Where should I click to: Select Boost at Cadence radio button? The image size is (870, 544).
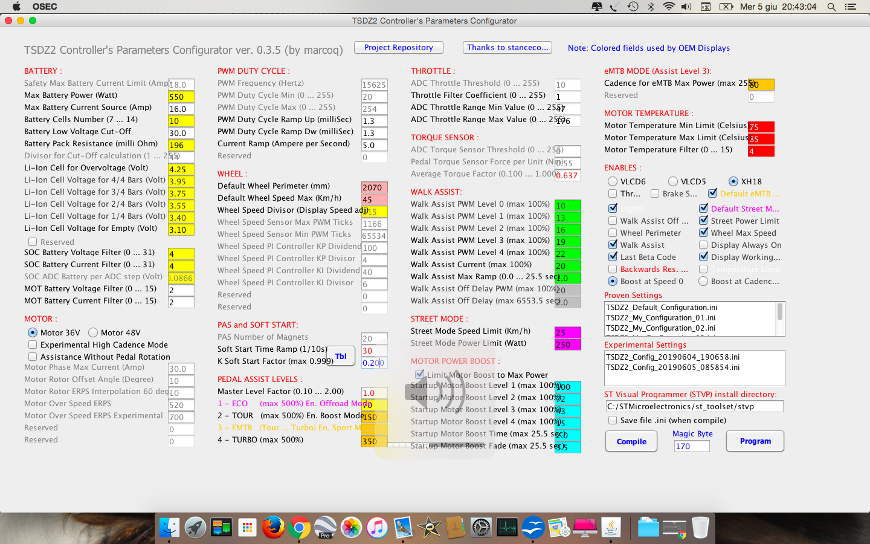click(703, 281)
